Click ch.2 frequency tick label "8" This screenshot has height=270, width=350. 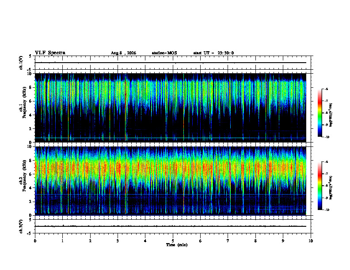[x=30, y=161]
